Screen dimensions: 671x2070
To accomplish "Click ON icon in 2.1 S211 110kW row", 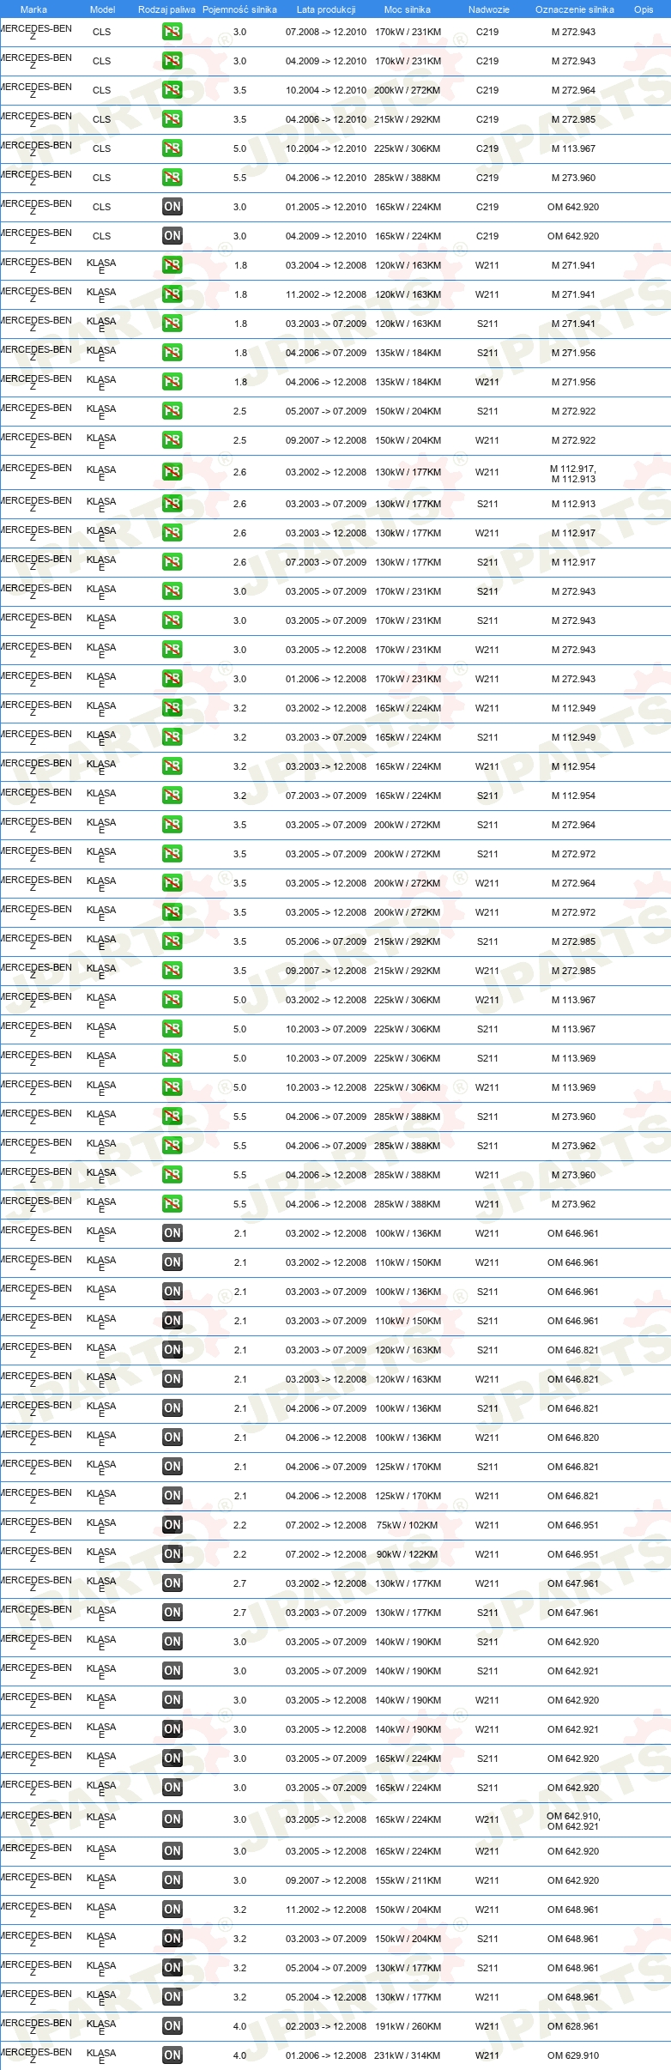I will coord(172,1321).
